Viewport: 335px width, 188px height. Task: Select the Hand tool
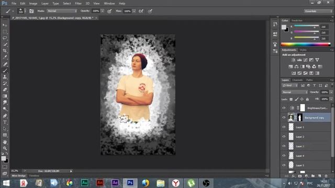click(5, 142)
